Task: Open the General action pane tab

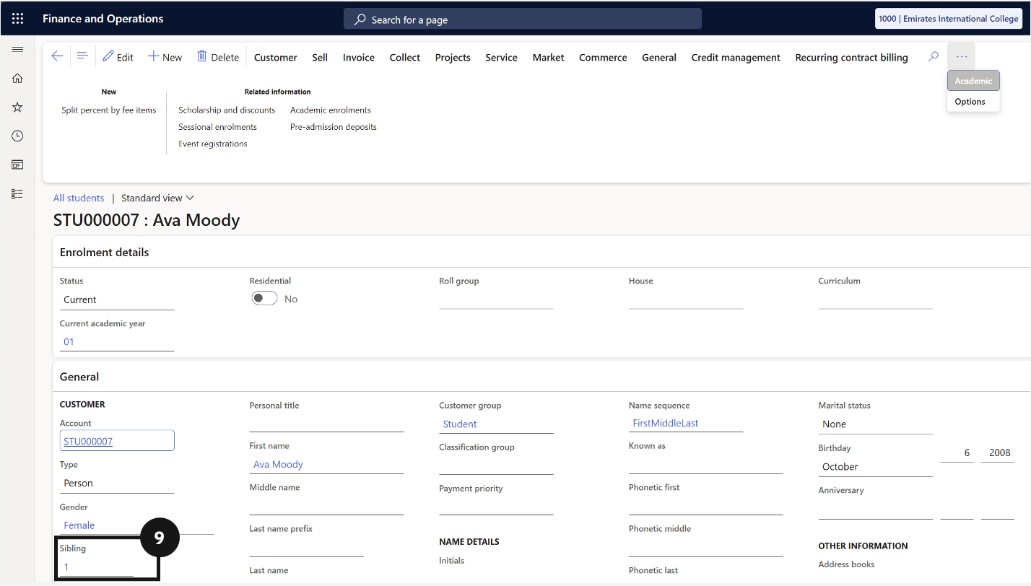Action: tap(659, 57)
